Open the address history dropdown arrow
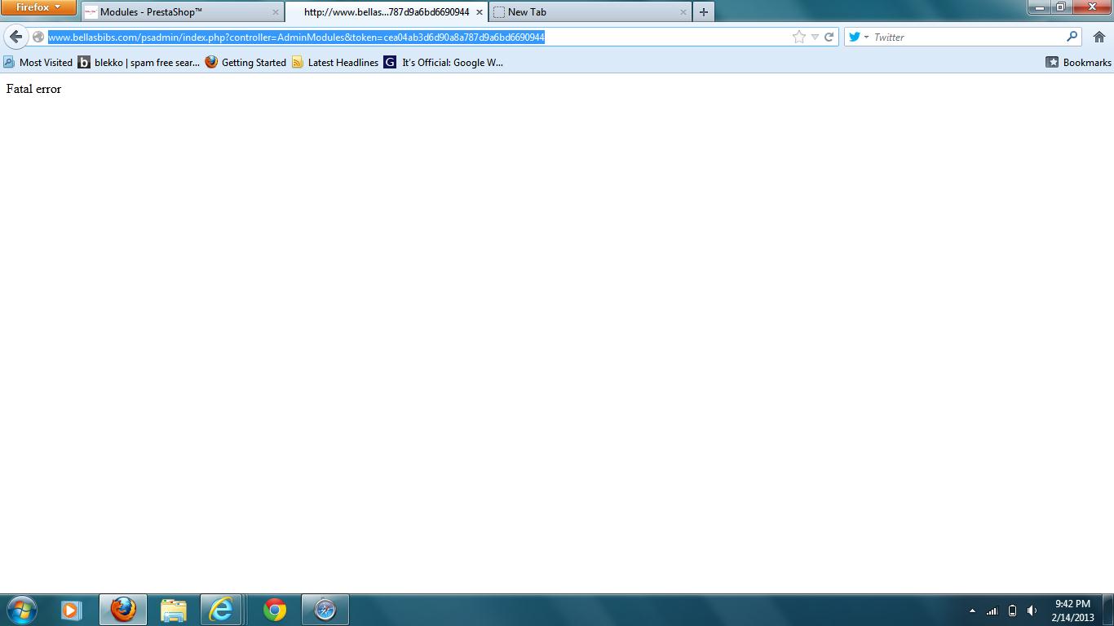The image size is (1114, 626). pyautogui.click(x=815, y=37)
